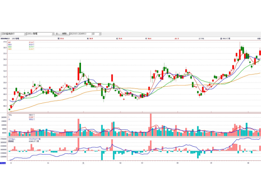This screenshot has width=261, height=196.
Task: Select the MA60 orange legend entry
Action: point(10,49)
